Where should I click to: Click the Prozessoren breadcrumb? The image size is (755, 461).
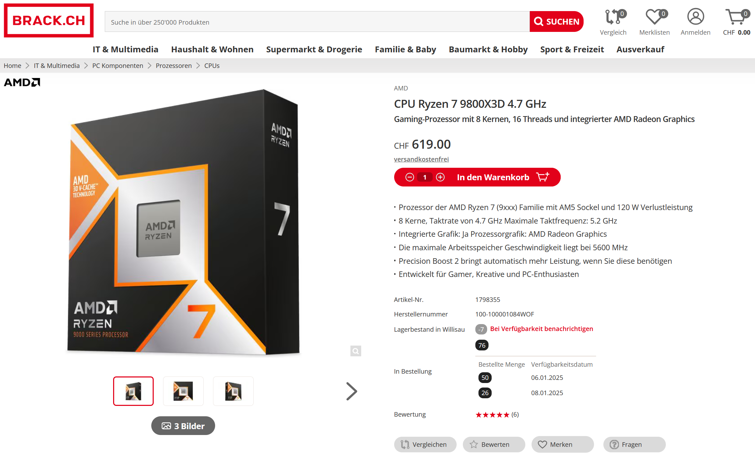tap(173, 66)
